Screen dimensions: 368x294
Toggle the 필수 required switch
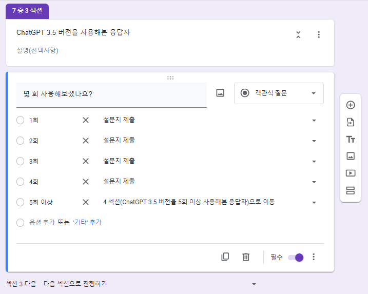click(x=296, y=258)
